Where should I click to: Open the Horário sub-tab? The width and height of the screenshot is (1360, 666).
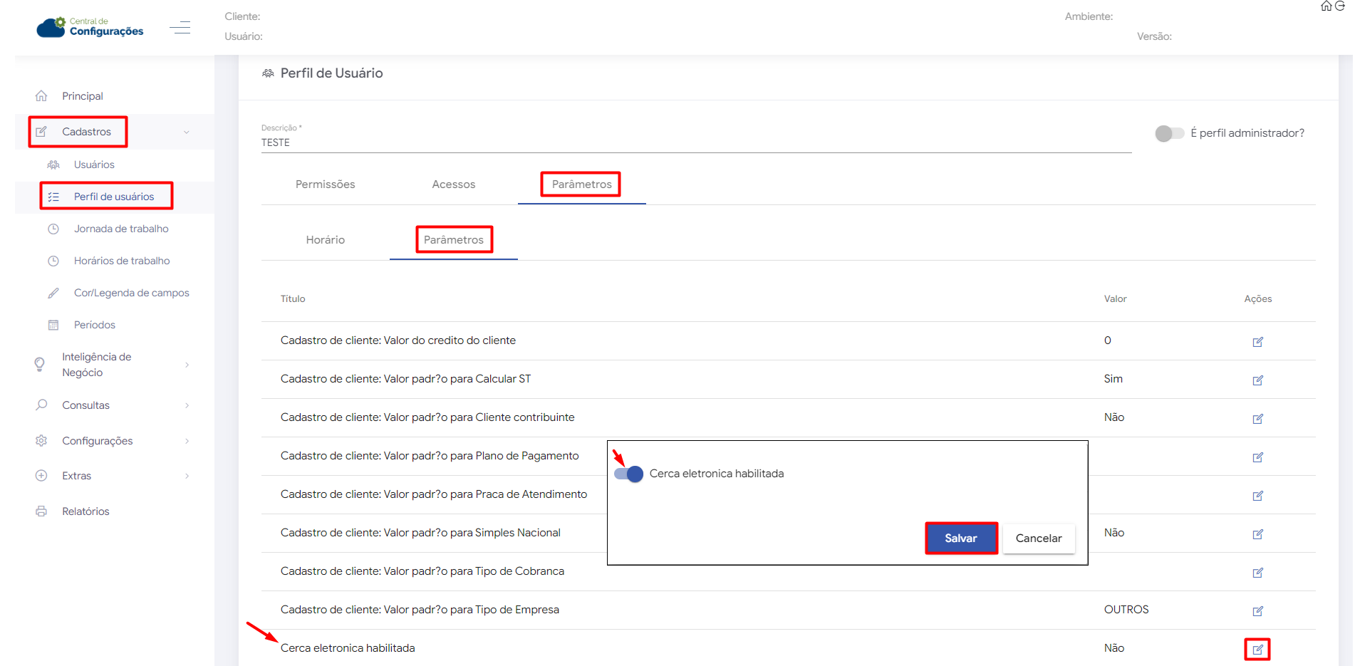coord(325,240)
